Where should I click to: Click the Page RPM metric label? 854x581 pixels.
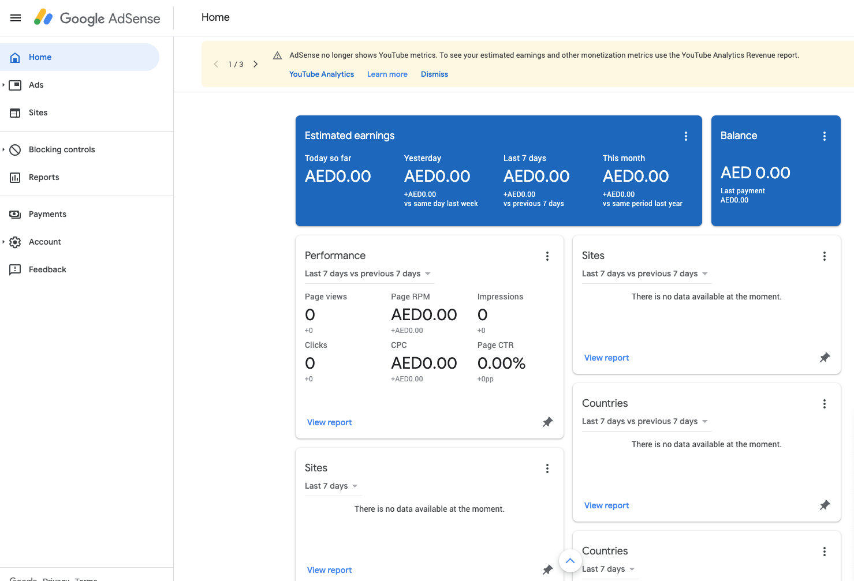(x=411, y=297)
